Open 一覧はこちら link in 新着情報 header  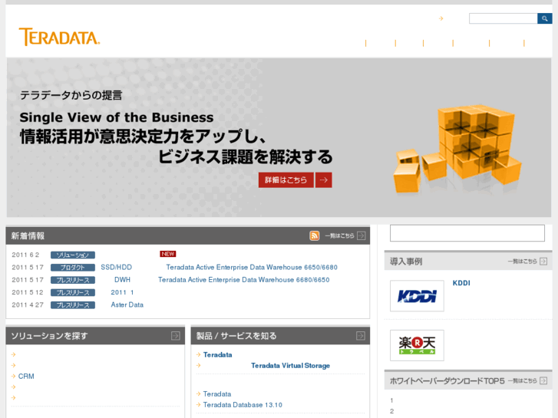coord(339,235)
